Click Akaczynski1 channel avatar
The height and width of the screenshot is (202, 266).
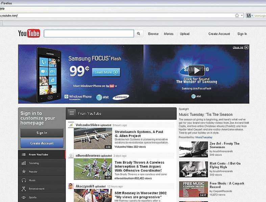71,186
